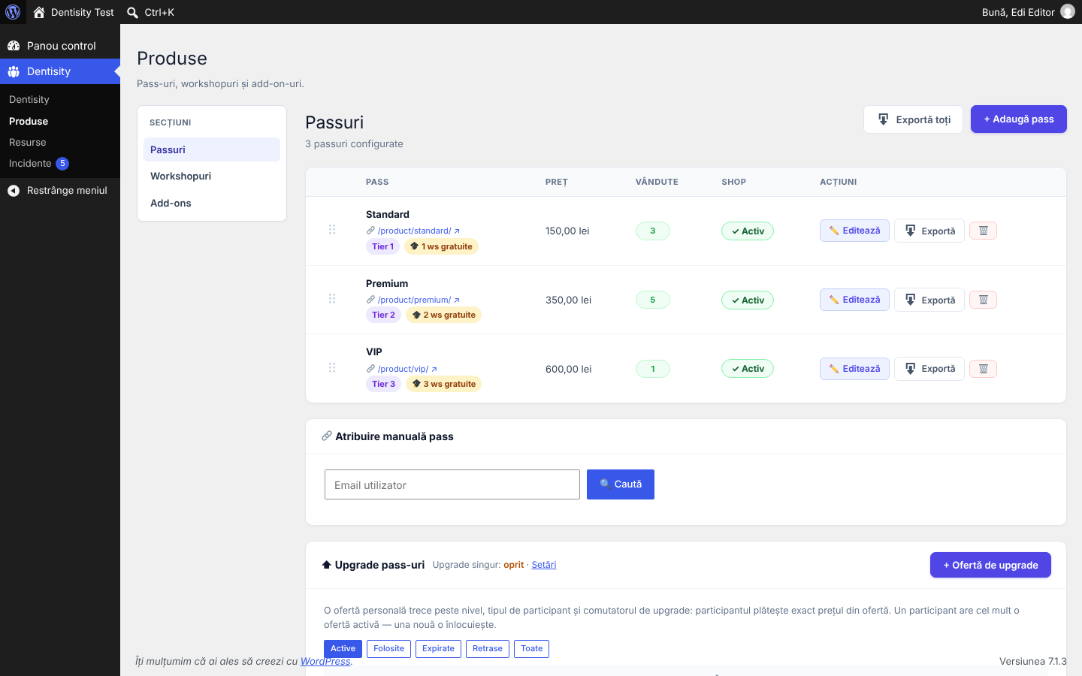Click the Dentisity Test home icon
This screenshot has height=676, width=1082.
coord(39,12)
